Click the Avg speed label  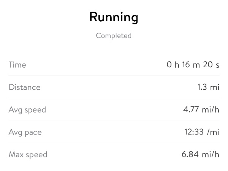[27, 110]
